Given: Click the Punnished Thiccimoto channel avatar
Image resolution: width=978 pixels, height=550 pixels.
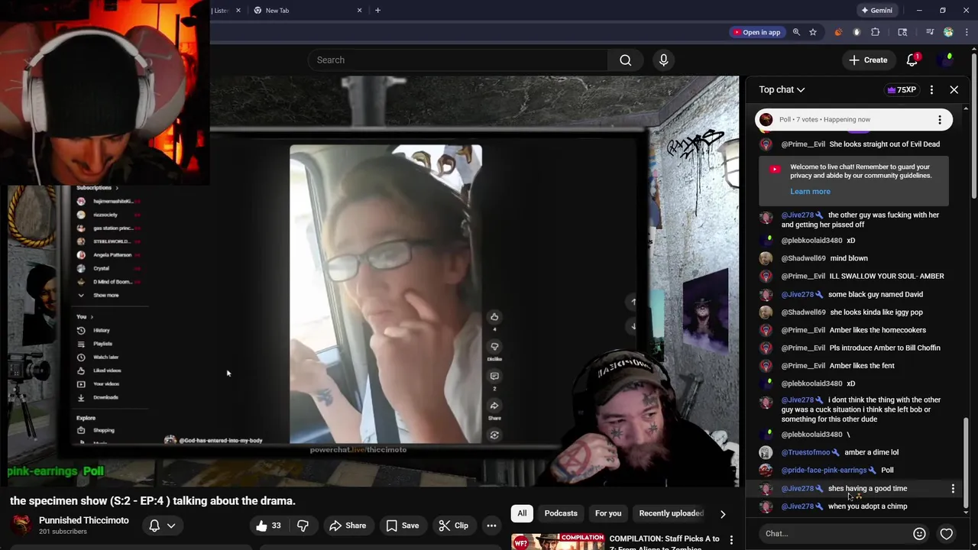Looking at the screenshot, I should pyautogui.click(x=21, y=526).
